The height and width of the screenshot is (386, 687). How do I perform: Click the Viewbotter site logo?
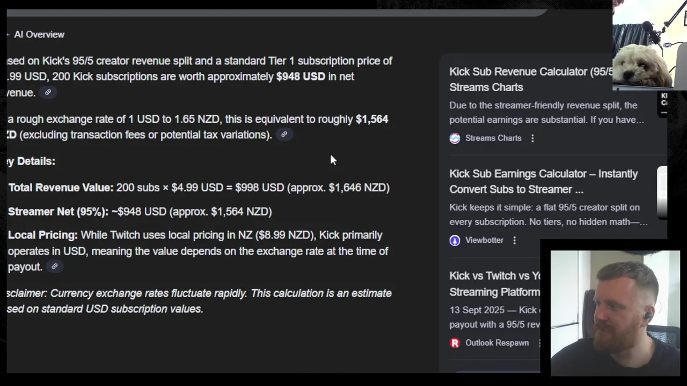tap(455, 240)
